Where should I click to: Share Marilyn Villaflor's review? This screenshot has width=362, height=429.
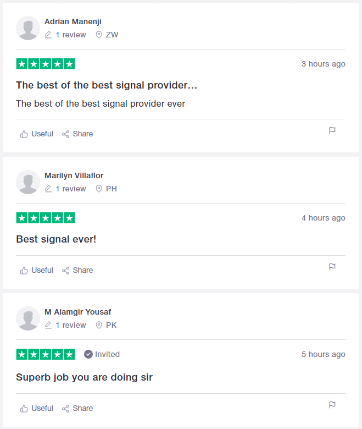click(x=77, y=270)
